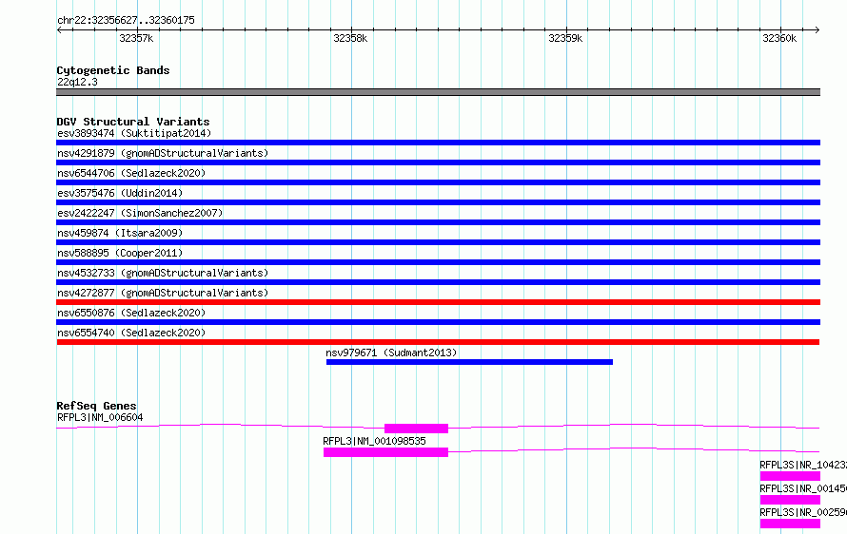847x534 pixels.
Task: Click the red bar under nsv4272877
Action: [x=438, y=302]
